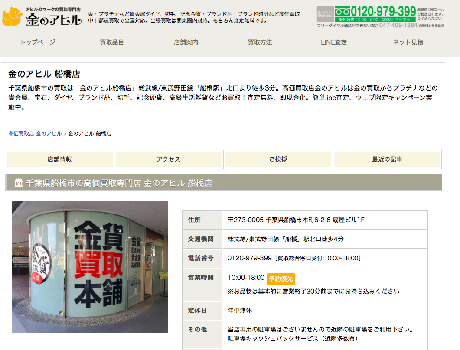View the 最近の記事 tab

(387, 159)
